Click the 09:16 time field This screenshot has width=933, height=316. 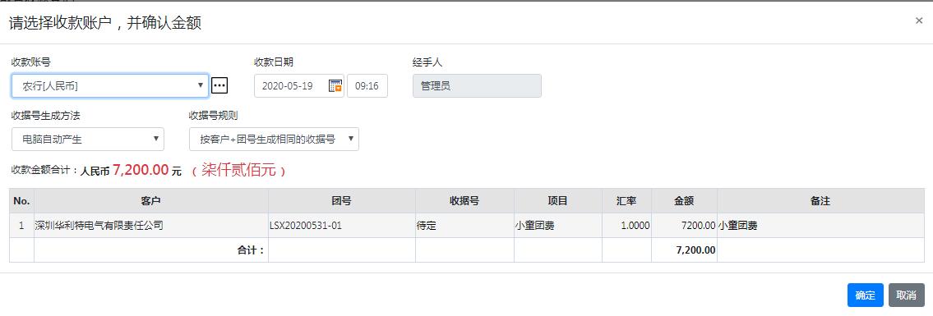367,85
